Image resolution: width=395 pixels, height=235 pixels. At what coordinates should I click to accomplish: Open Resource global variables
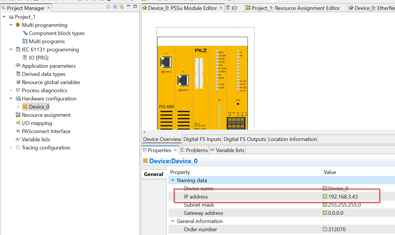click(x=51, y=82)
